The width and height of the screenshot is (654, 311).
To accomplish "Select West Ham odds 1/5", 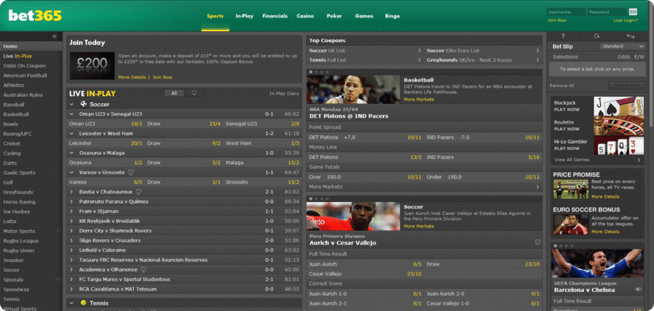I will pos(295,143).
